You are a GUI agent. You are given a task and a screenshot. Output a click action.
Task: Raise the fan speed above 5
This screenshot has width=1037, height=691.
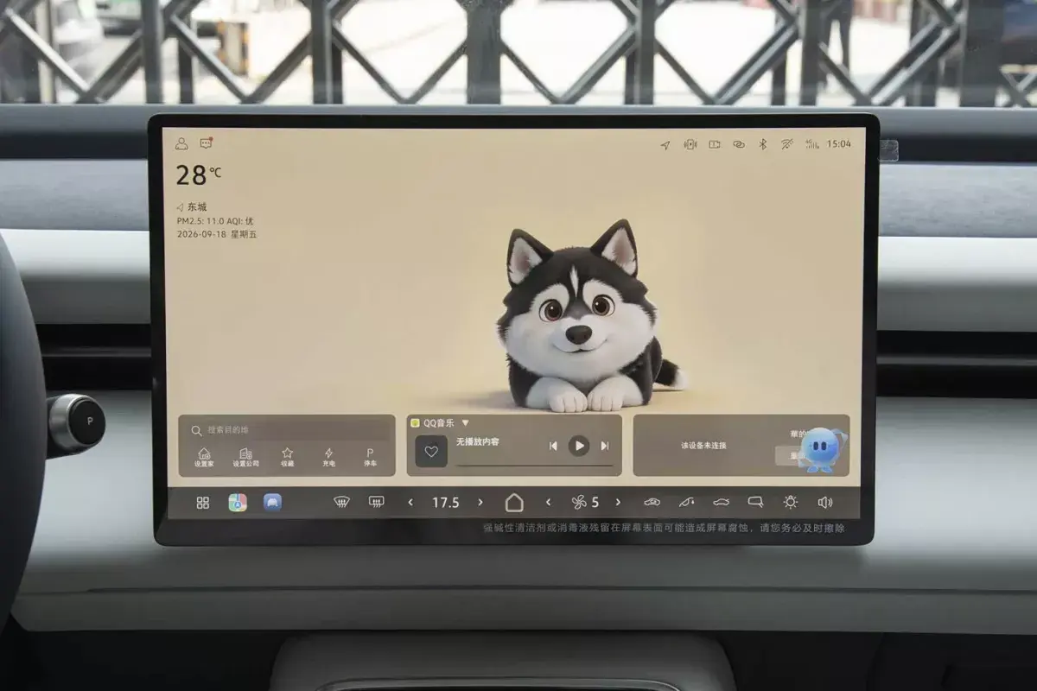point(618,503)
